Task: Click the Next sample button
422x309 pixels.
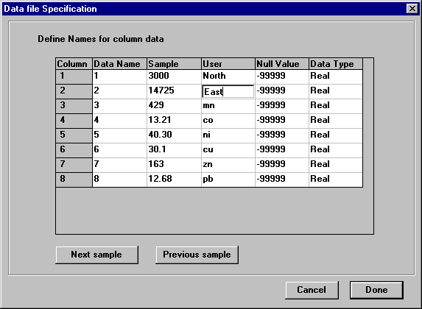Action: [x=97, y=255]
